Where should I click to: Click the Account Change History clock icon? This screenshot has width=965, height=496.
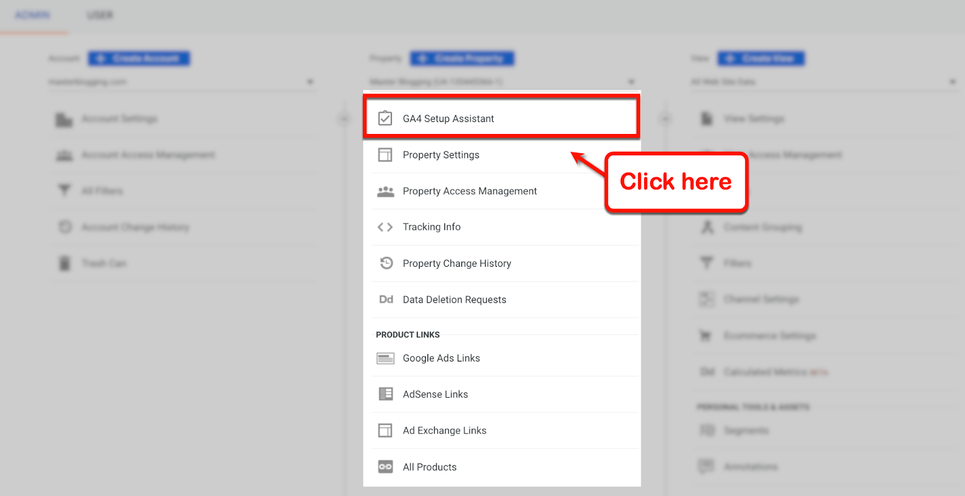(x=65, y=227)
